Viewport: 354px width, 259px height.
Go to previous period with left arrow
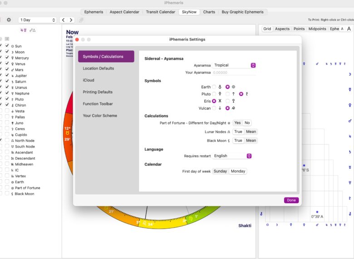coord(64,20)
